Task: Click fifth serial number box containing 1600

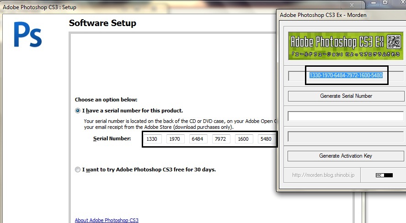Action: 244,139
